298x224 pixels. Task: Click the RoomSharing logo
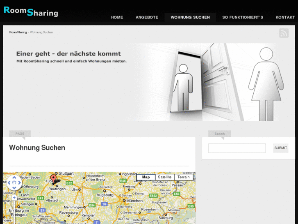31,11
